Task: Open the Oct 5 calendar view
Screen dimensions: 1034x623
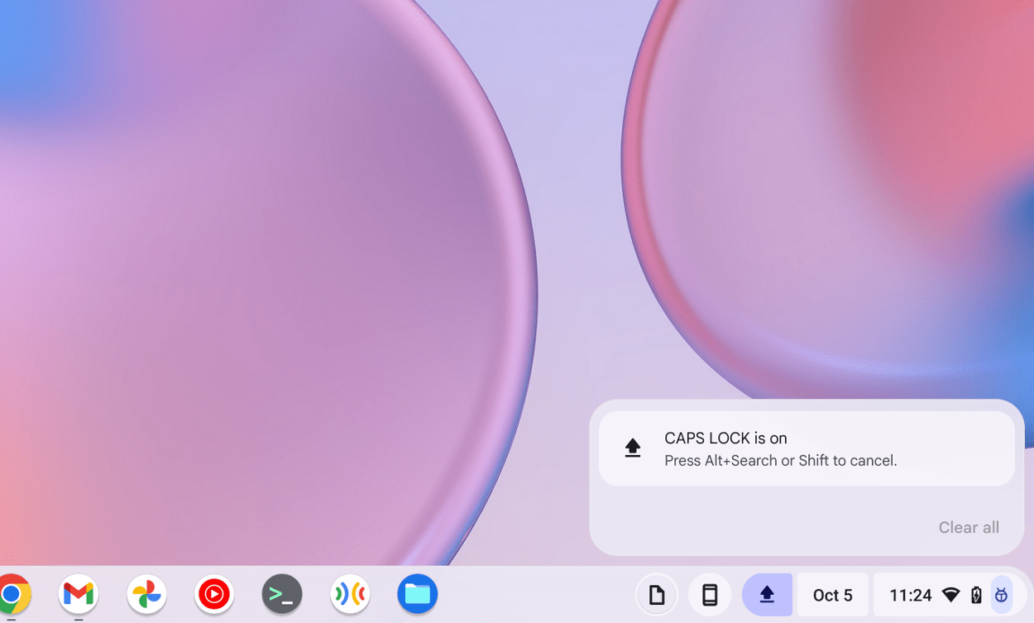Action: click(833, 594)
